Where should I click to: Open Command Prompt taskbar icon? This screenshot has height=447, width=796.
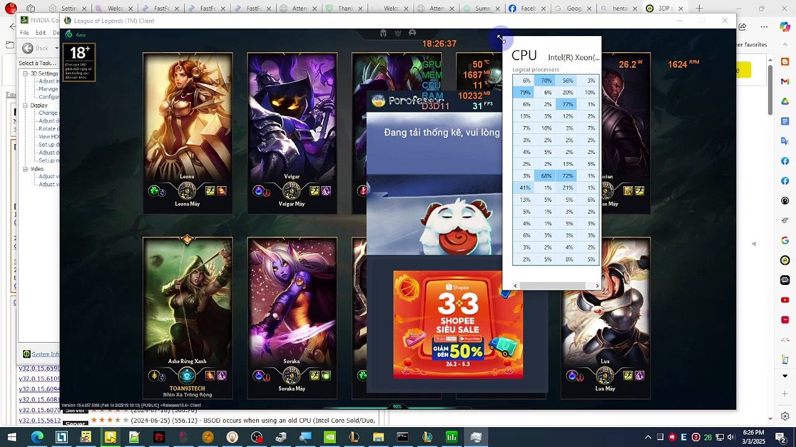(402, 437)
